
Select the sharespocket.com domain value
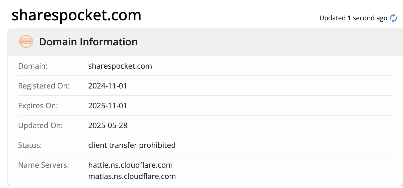[120, 66]
